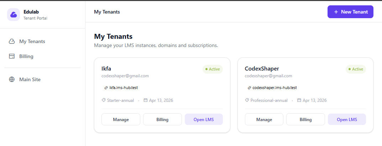Click the email under the Ikfa name
The width and height of the screenshot is (382, 146).
click(125, 76)
